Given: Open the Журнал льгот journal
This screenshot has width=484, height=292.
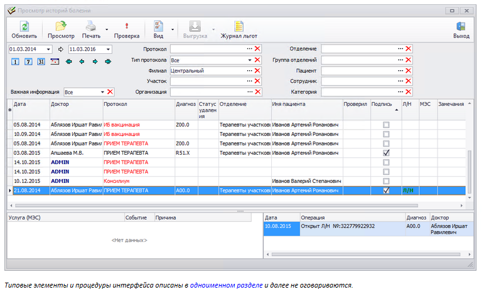Looking at the screenshot, I should point(239,26).
